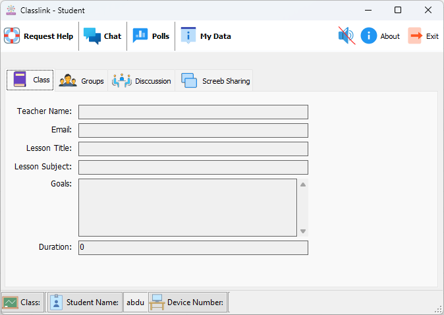Viewport: 444px width, 315px height.
Task: Switch to the Screeb Sharing tab
Action: pos(214,81)
